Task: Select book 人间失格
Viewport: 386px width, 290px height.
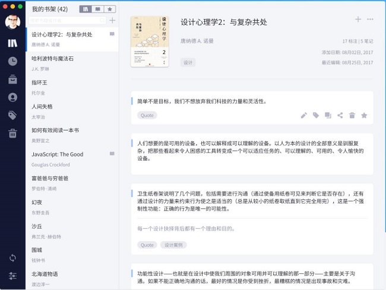Action: pos(72,111)
